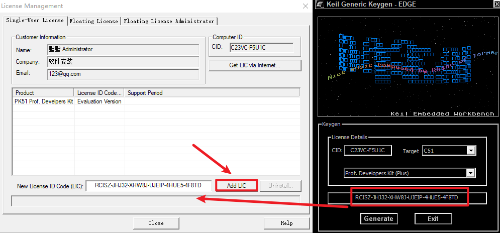Click the Add LIC button
500x233 pixels.
[236, 185]
